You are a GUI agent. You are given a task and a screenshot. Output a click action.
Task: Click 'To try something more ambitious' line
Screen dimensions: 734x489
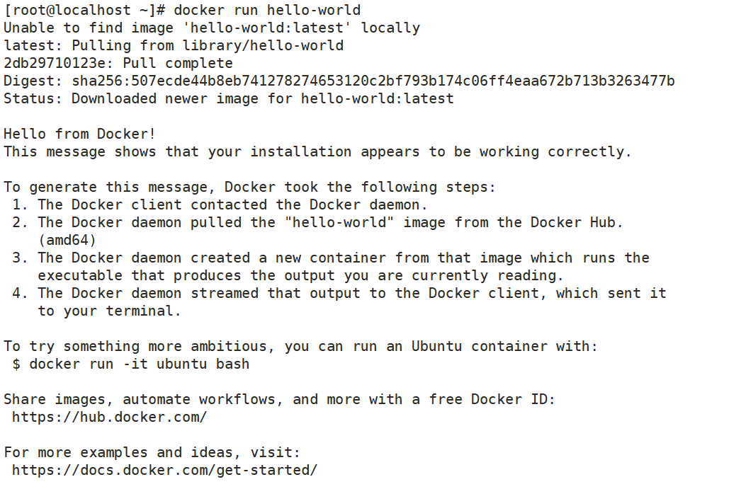coord(300,346)
